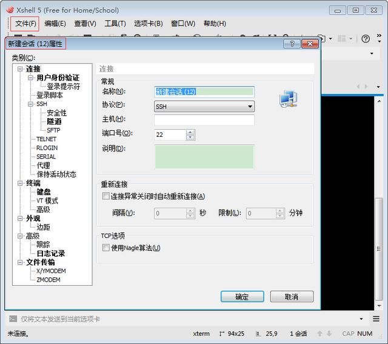Collapse the 外观 tree node
Image resolution: width=388 pixels, height=344 pixels.
click(x=20, y=219)
